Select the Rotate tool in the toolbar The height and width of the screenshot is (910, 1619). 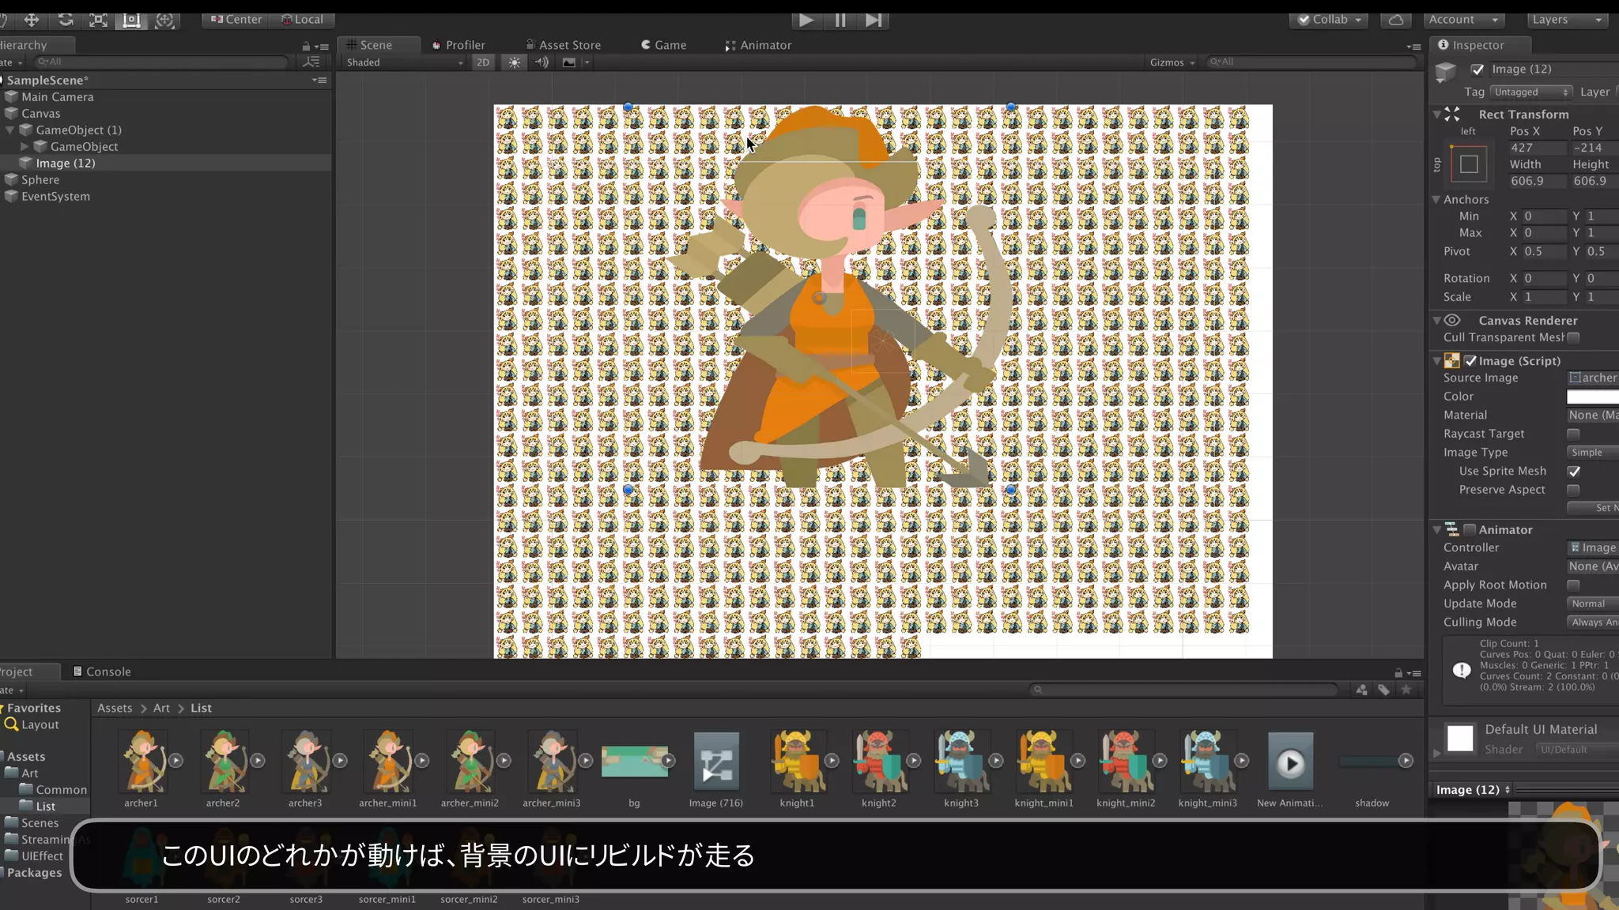[66, 20]
